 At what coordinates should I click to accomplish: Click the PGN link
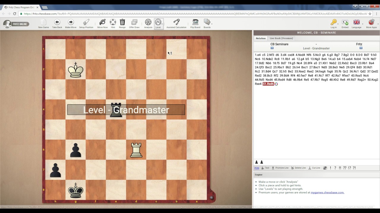(x=256, y=168)
